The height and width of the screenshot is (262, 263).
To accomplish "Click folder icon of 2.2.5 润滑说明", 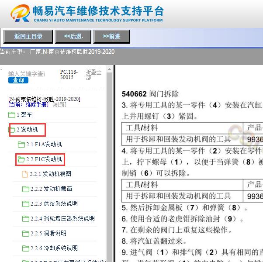I will tap(26, 233).
